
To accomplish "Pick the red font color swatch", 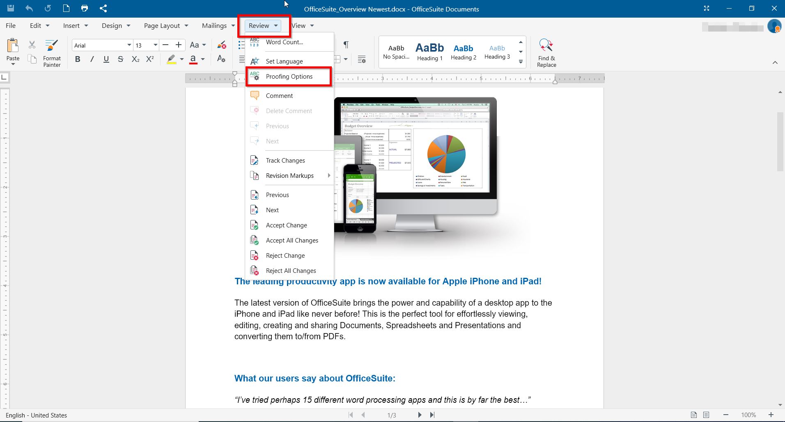I will 194,59.
